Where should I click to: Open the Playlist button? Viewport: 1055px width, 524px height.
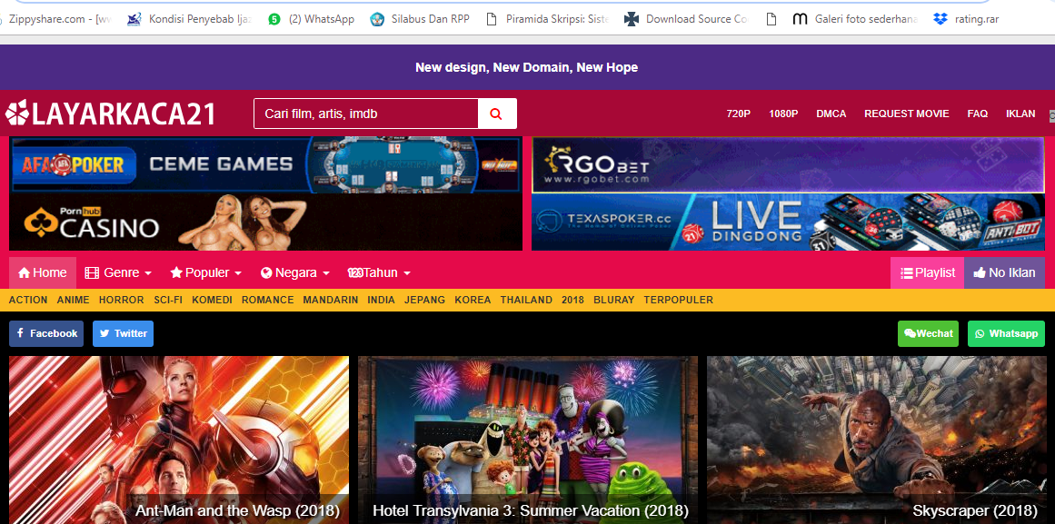pyautogui.click(x=927, y=273)
